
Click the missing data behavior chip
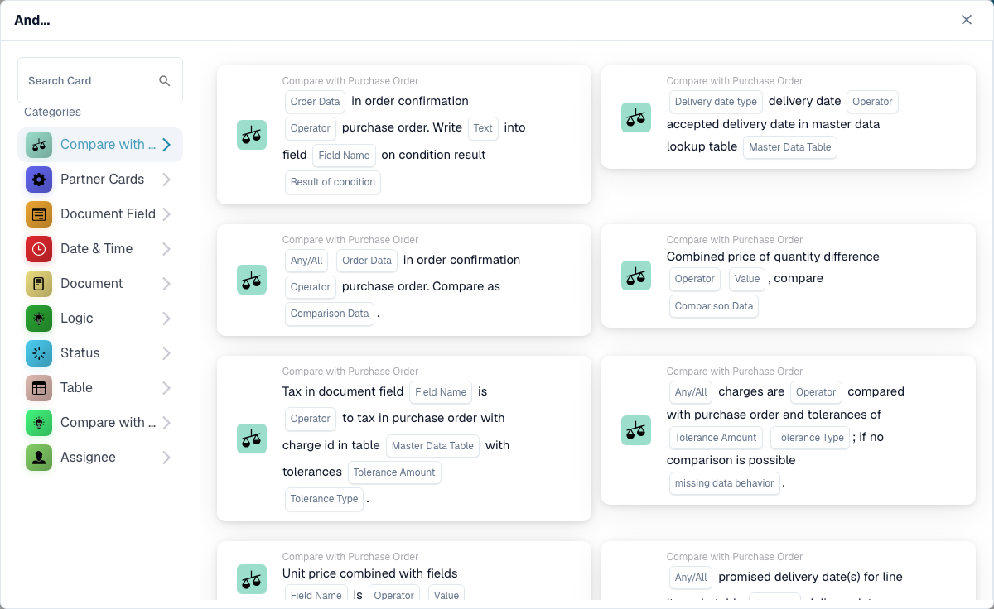[724, 483]
